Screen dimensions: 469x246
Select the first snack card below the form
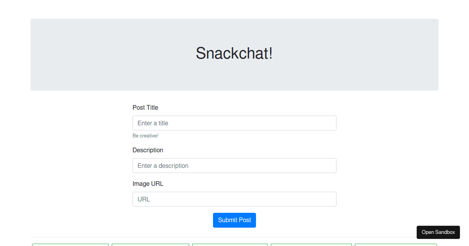point(70,245)
